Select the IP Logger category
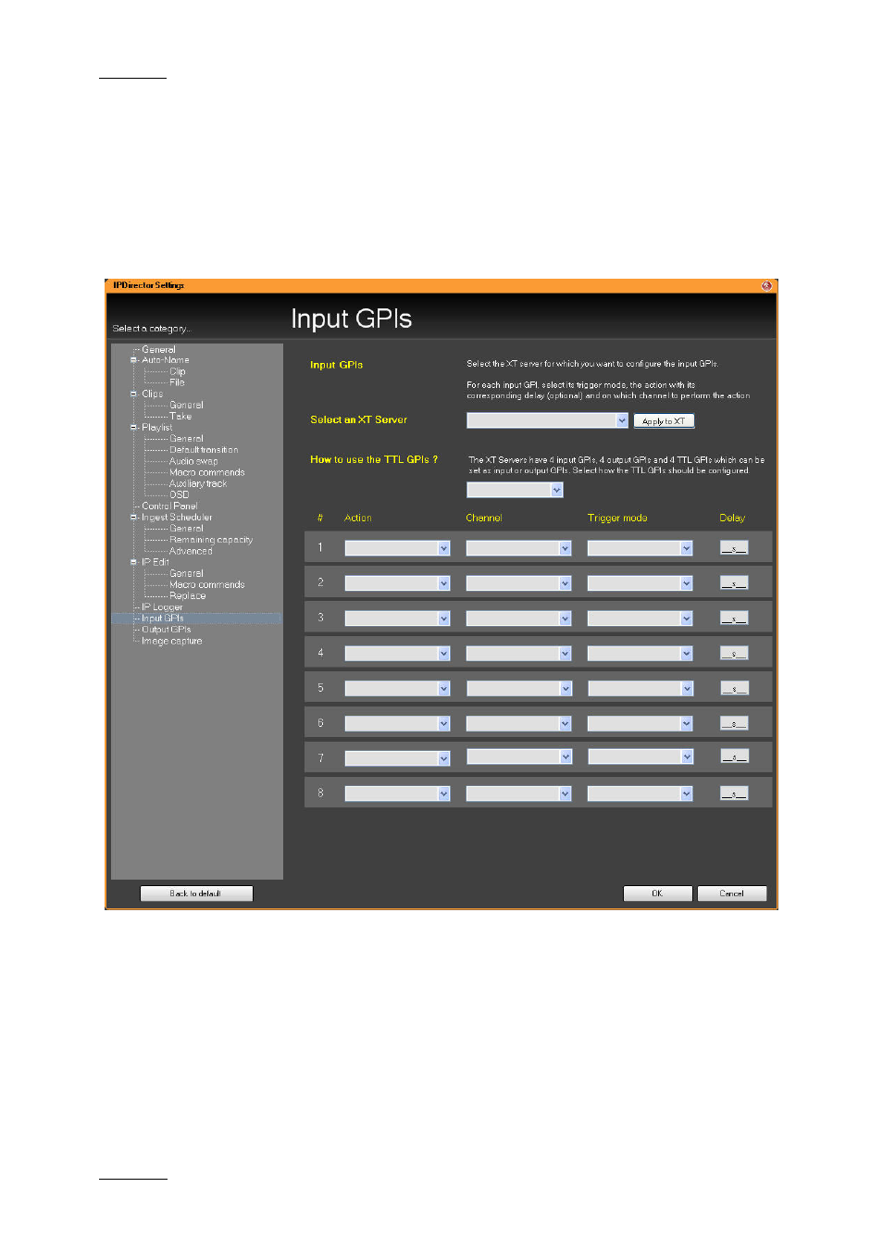The height and width of the screenshot is (1250, 883). (162, 607)
